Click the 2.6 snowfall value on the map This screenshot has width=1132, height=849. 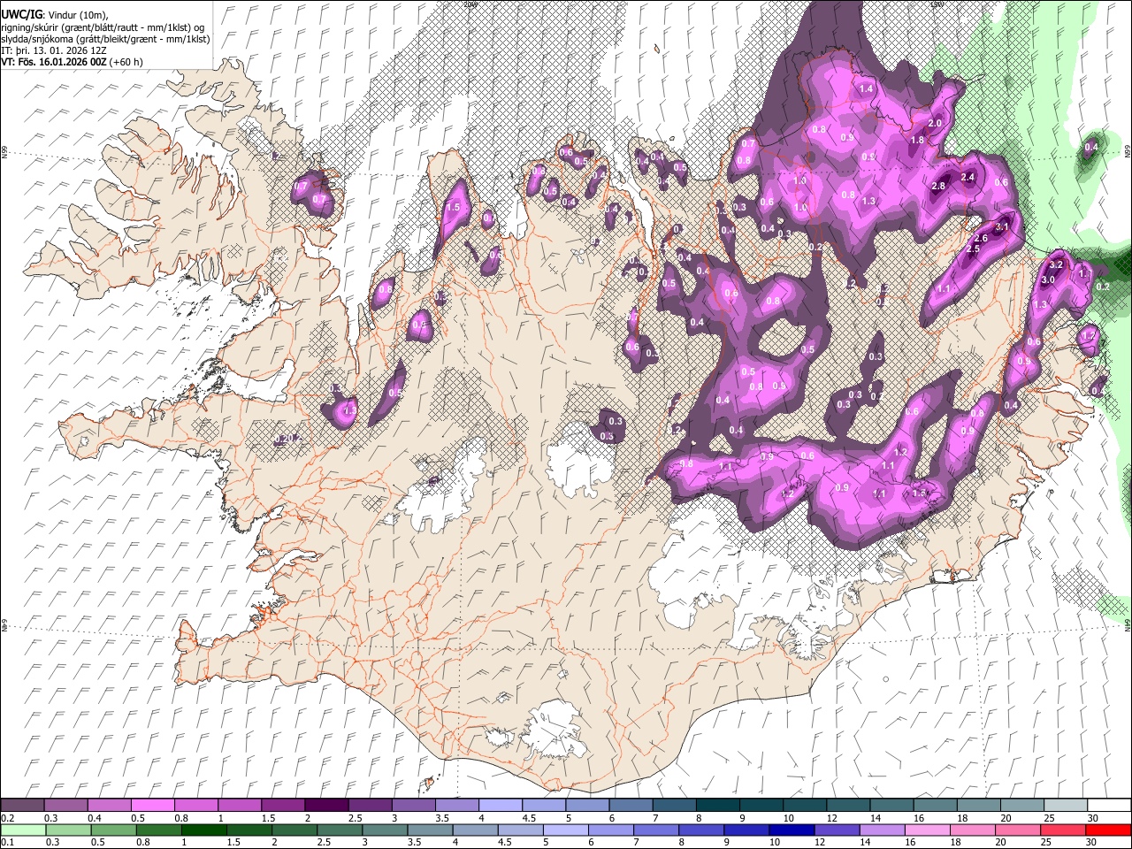pos(980,239)
